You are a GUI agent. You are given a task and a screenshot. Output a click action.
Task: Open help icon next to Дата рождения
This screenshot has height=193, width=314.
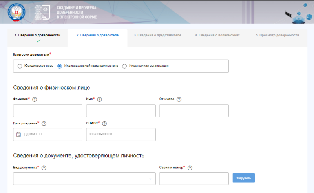[x=44, y=123]
